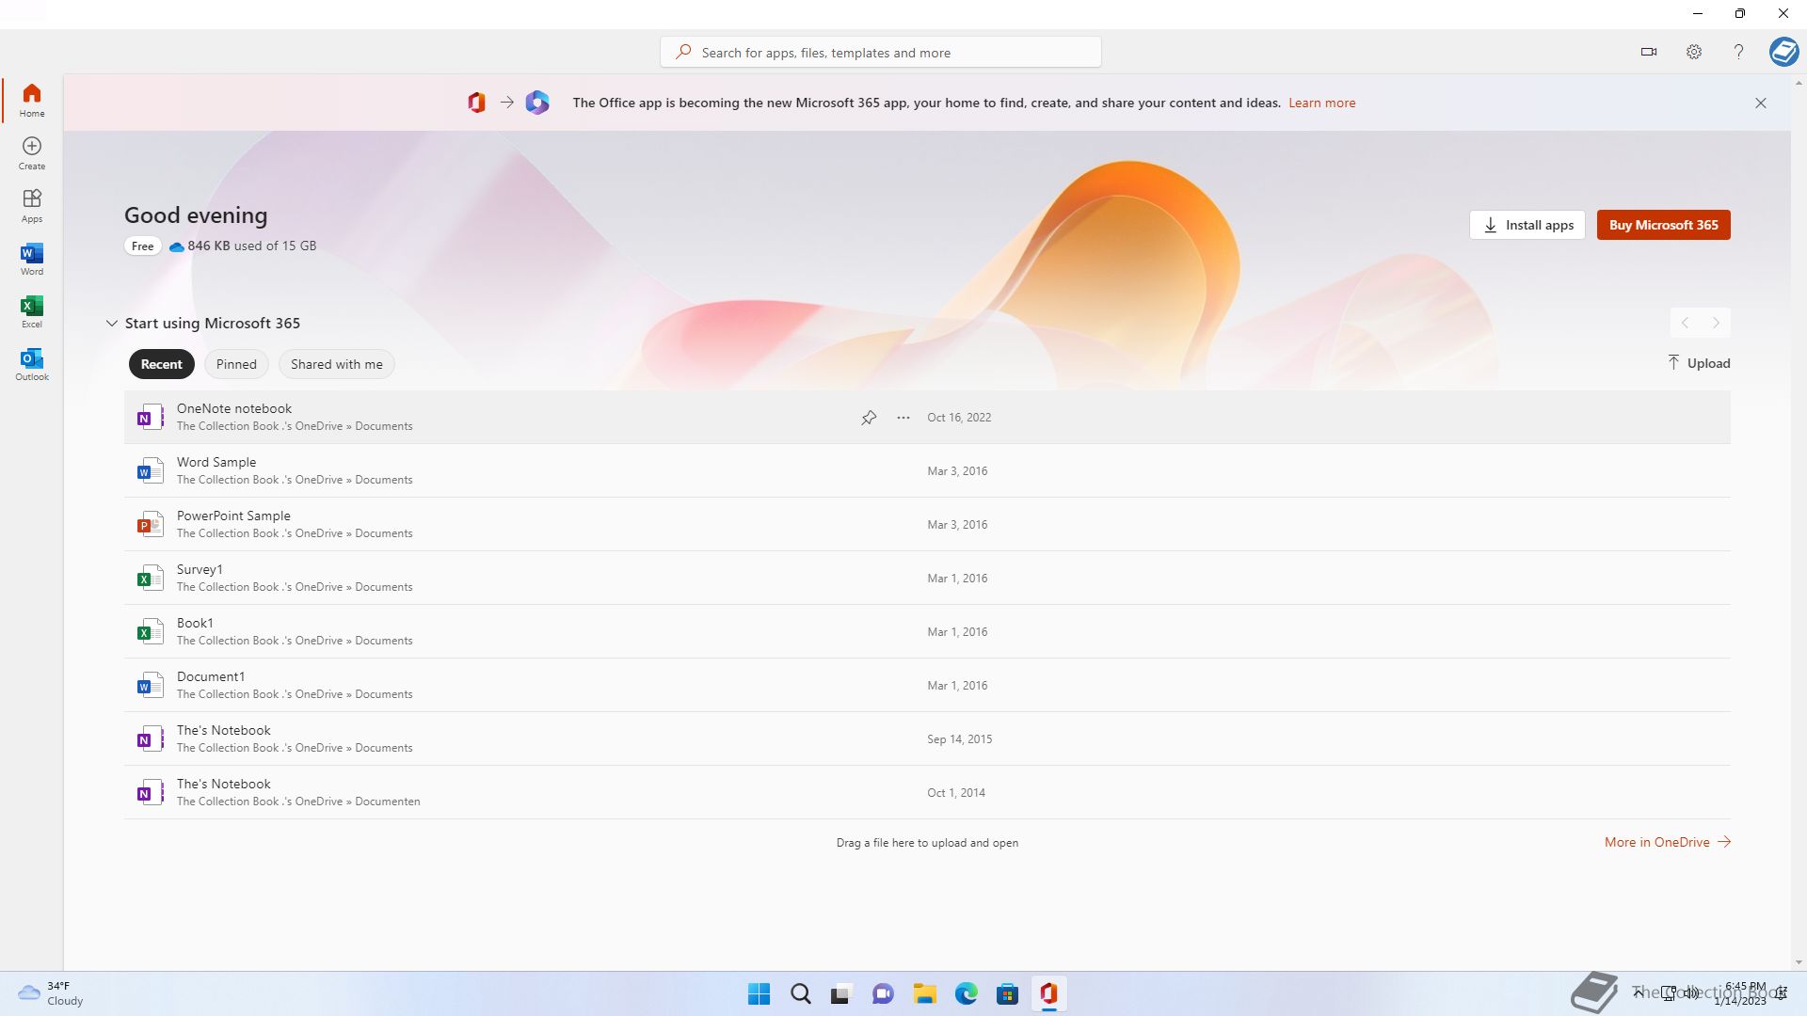This screenshot has height=1016, width=1807.
Task: Open the Survey1 workbook
Action: point(927,578)
